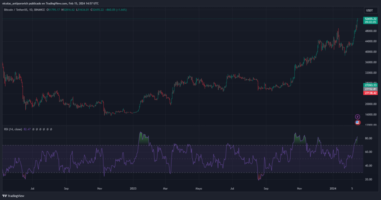Click the Nov label near 2024
Image resolution: width=381 pixels, height=200 pixels.
tap(299, 188)
